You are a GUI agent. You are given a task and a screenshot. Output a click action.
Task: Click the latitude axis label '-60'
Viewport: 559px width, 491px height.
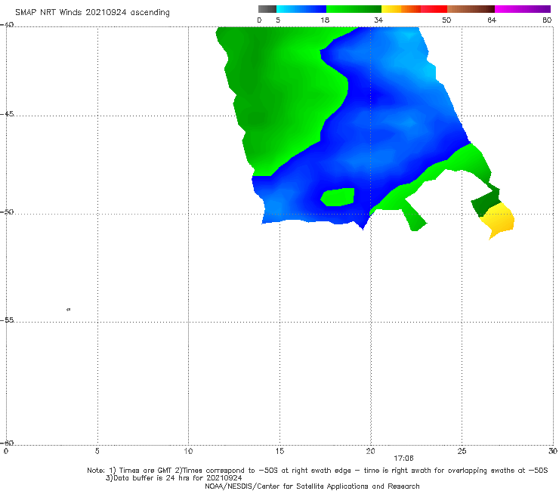tap(7, 443)
